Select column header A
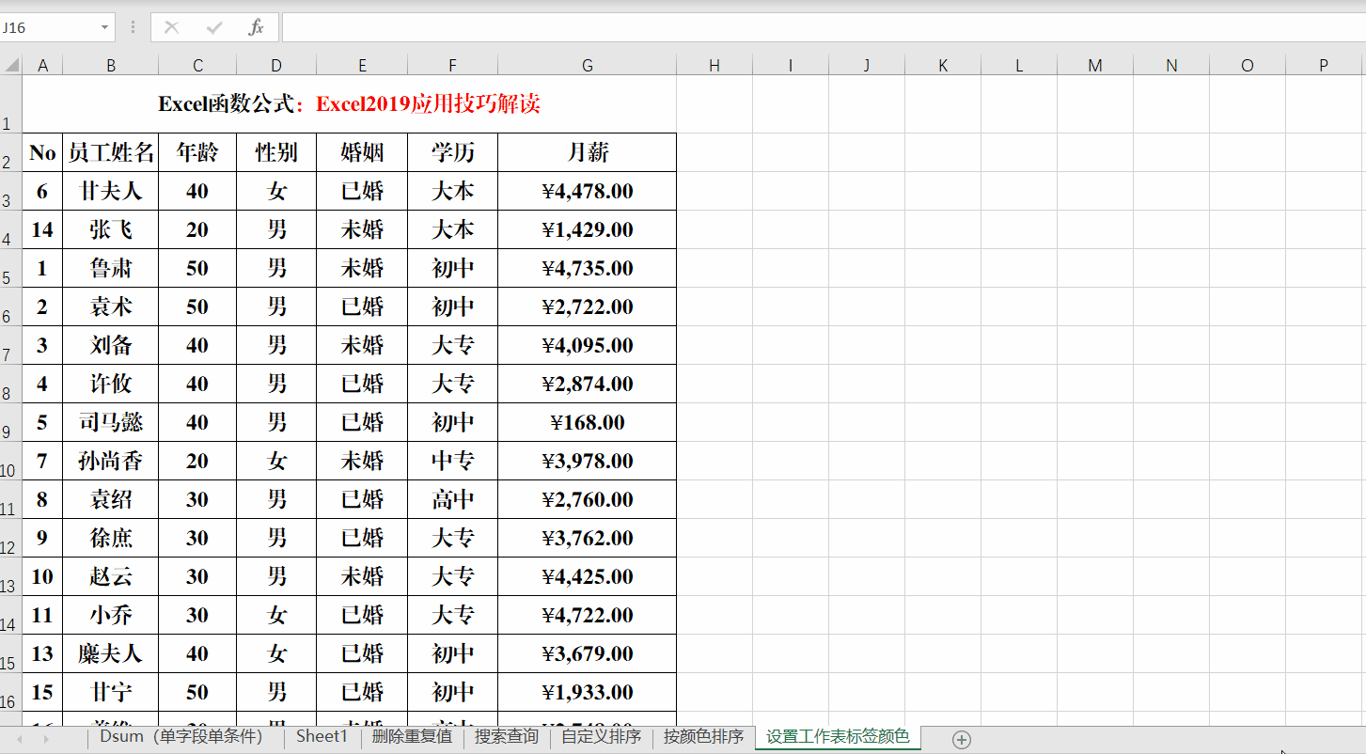This screenshot has height=754, width=1366. [x=42, y=65]
